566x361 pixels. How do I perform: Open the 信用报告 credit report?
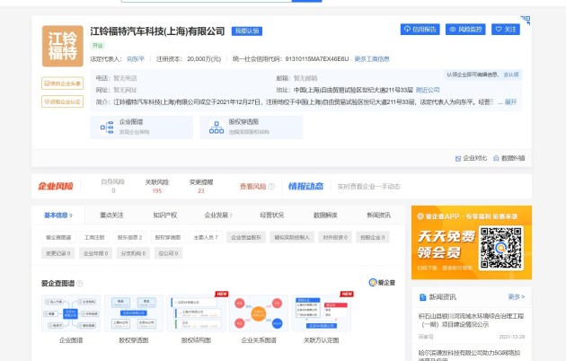tap(420, 30)
